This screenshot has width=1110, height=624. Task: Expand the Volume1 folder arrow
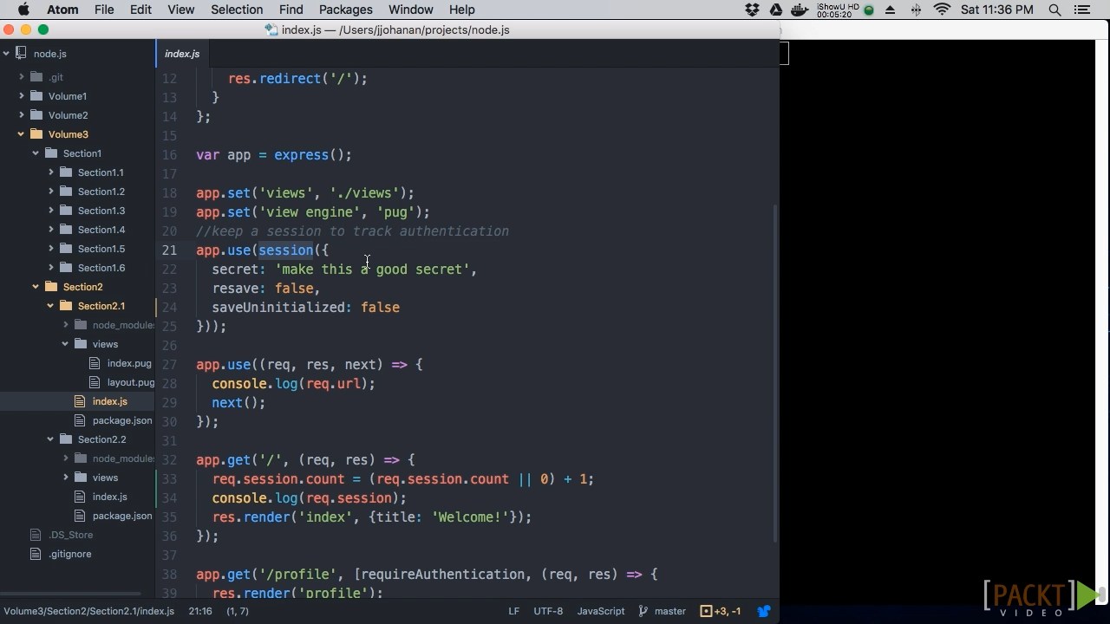coord(22,96)
